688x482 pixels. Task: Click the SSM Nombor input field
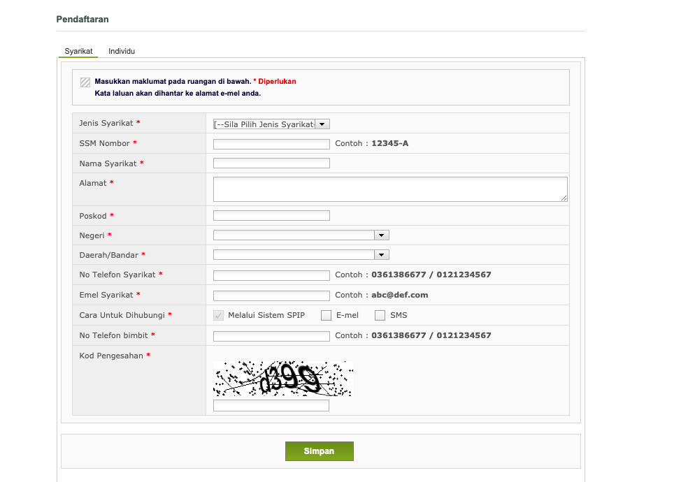(271, 144)
